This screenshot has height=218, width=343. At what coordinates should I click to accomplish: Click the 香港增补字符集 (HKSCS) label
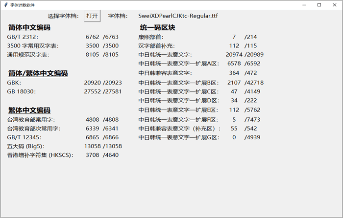40,155
